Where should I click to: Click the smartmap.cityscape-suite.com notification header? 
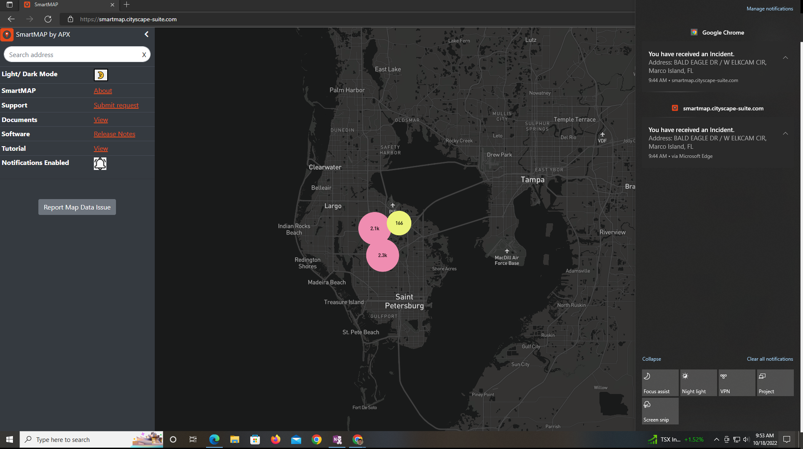(718, 108)
